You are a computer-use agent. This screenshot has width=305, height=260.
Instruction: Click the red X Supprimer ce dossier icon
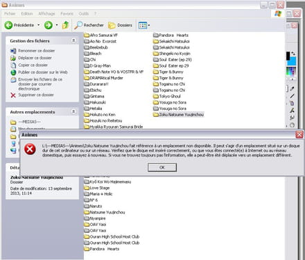point(13,95)
